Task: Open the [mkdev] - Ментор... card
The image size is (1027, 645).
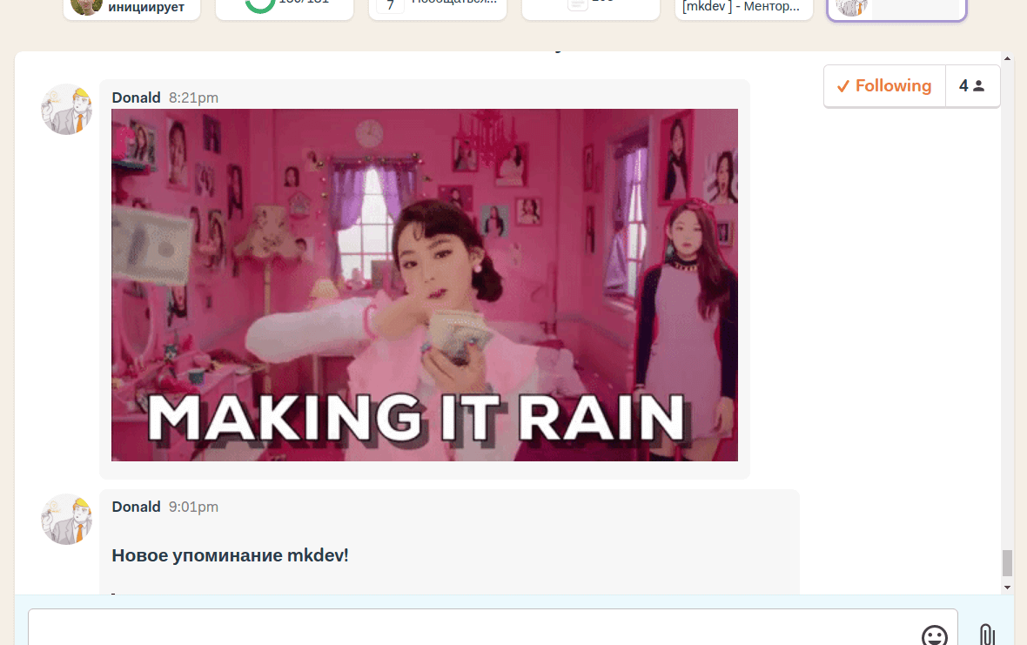Action: [x=744, y=8]
